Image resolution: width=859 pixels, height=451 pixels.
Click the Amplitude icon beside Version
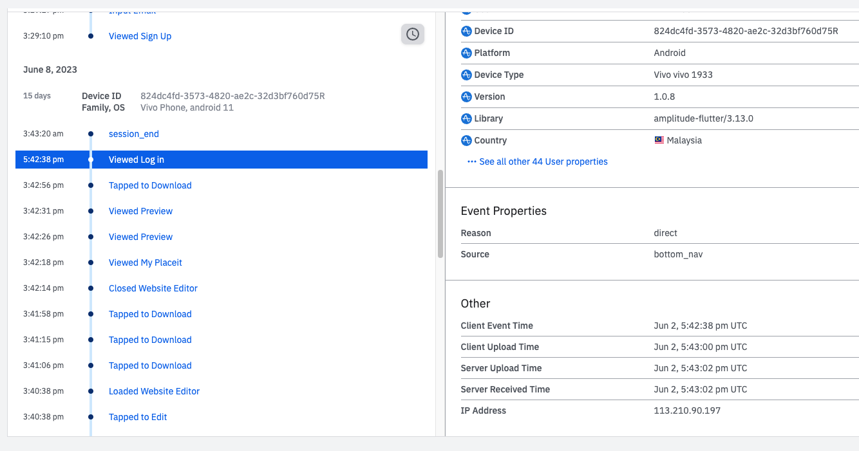(x=467, y=97)
